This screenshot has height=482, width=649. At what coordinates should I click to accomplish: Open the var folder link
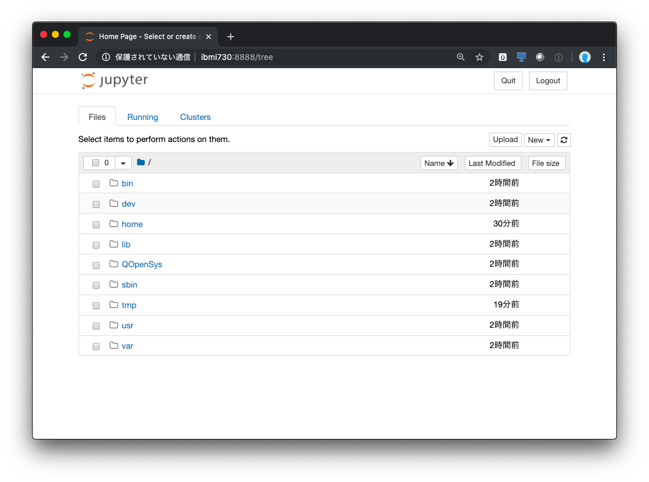pos(128,345)
